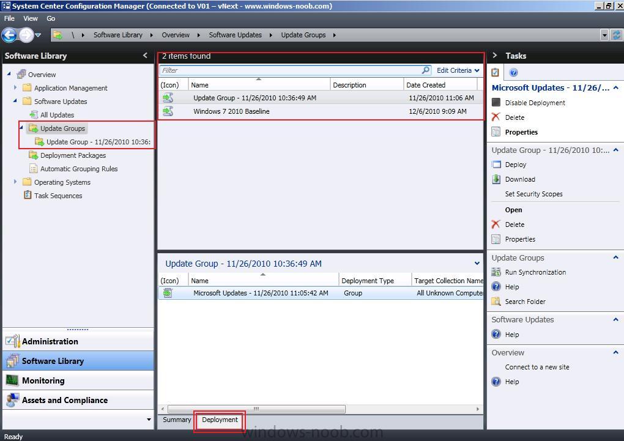
Task: Expand the Operating Systems tree node
Action: (x=15, y=182)
